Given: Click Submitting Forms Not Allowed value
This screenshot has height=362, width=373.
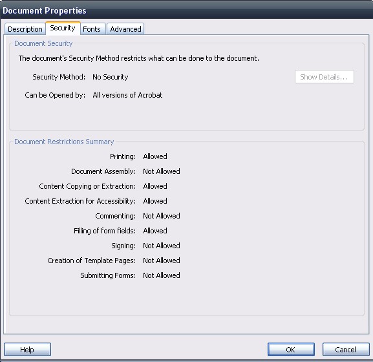Looking at the screenshot, I should click(162, 275).
